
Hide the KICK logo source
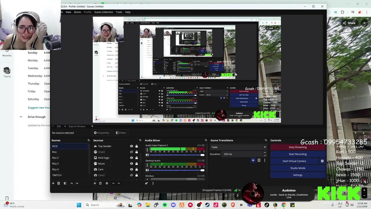(x=132, y=158)
